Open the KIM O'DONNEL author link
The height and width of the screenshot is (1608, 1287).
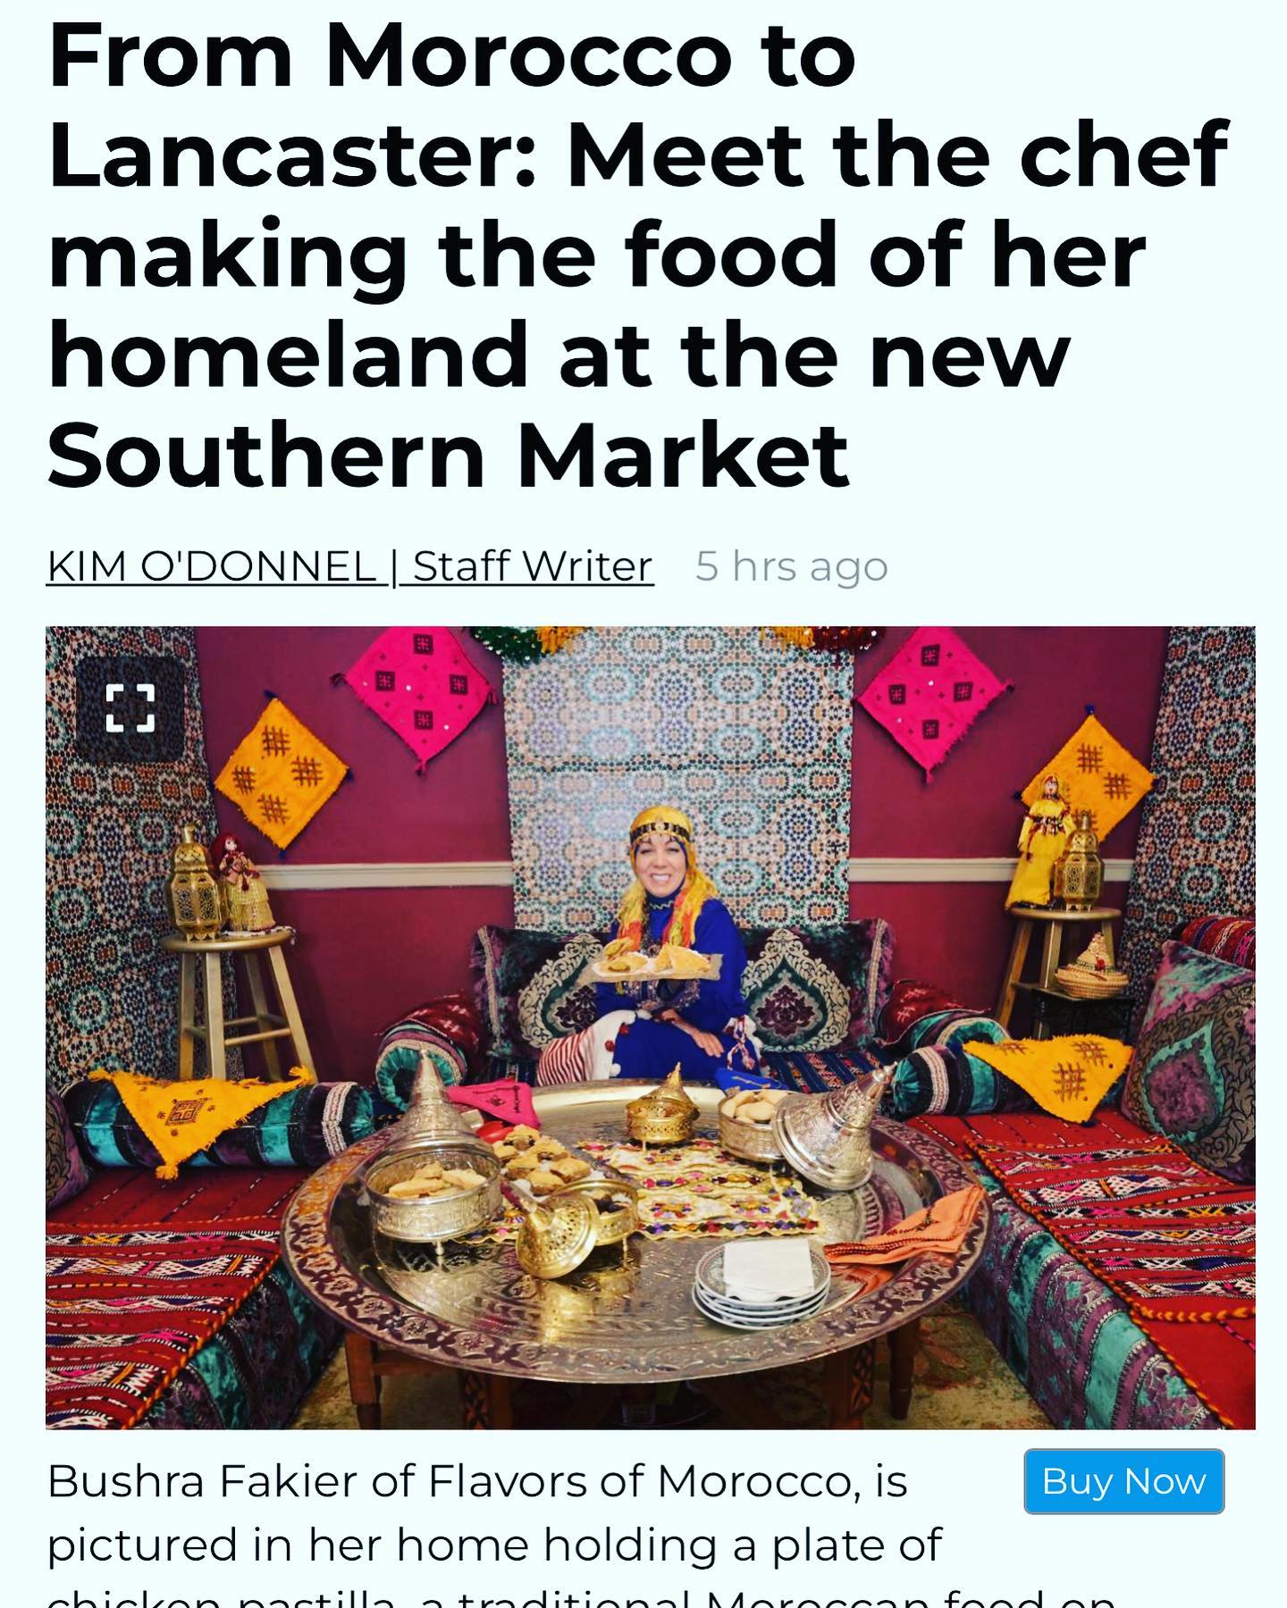click(212, 565)
